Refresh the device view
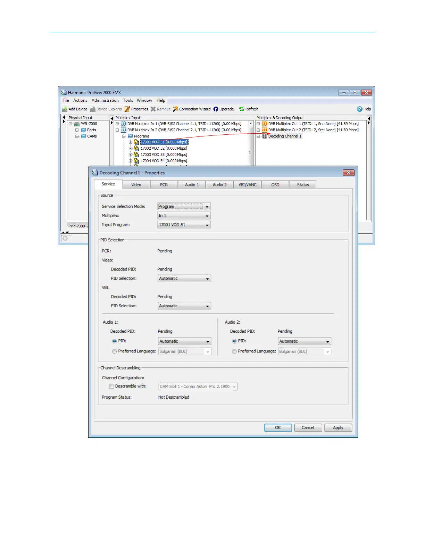The width and height of the screenshot is (425, 550). coord(242,109)
